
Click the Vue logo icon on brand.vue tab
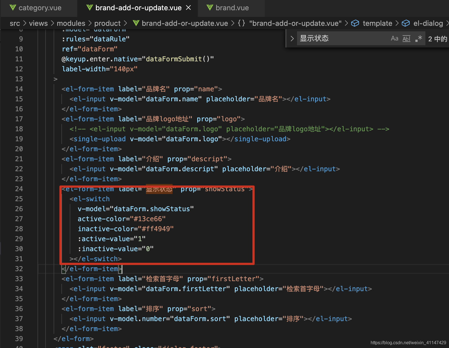pos(210,7)
